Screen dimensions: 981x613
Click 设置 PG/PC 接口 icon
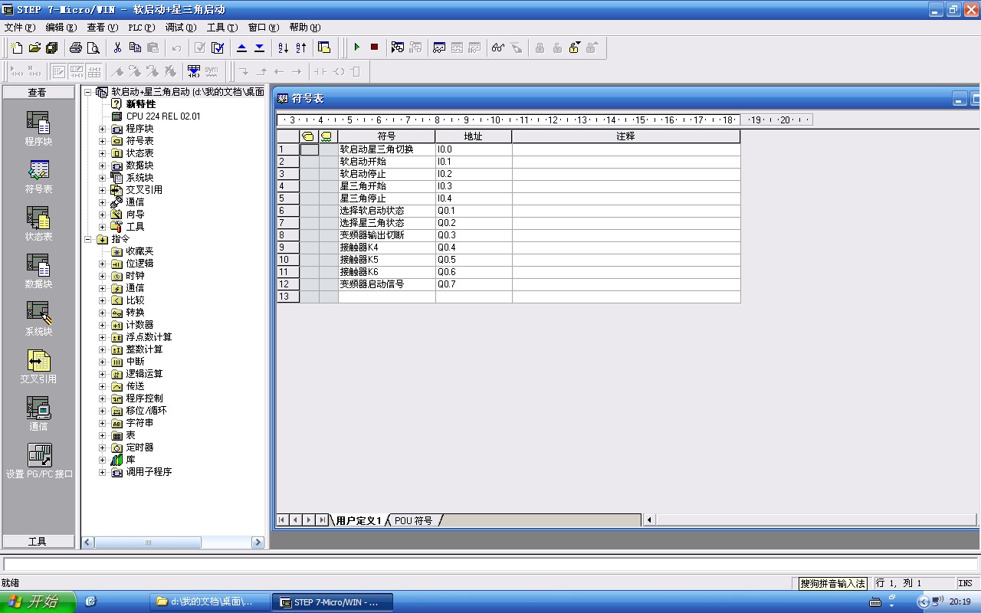coord(39,461)
